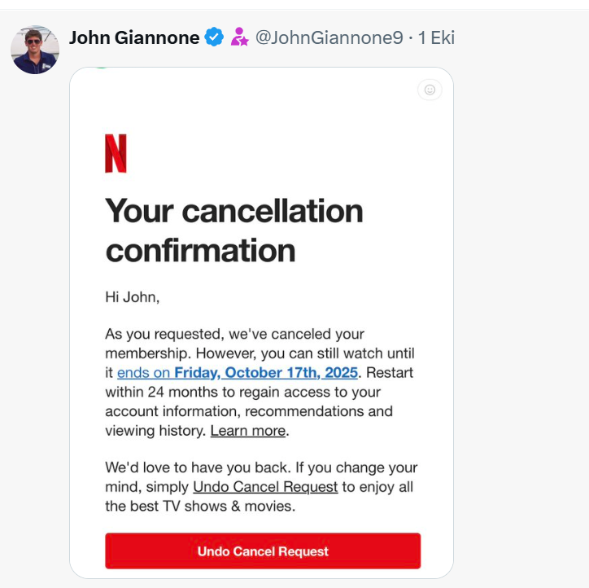Image resolution: width=589 pixels, height=588 pixels.
Task: Click the inline underlined 'Undo Cancel Request' link
Action: tap(265, 487)
